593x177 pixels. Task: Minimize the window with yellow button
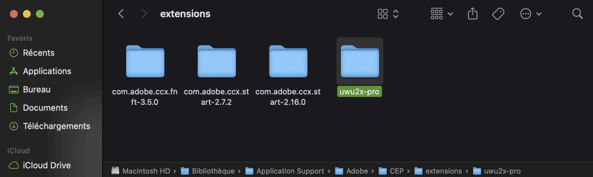point(27,14)
